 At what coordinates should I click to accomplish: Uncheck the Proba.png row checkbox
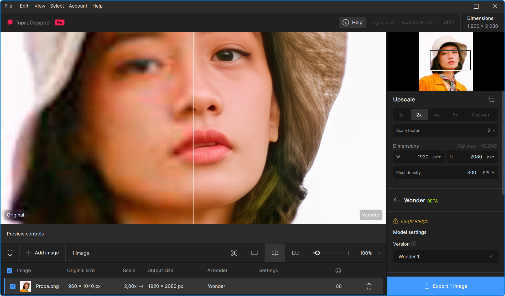point(13,286)
